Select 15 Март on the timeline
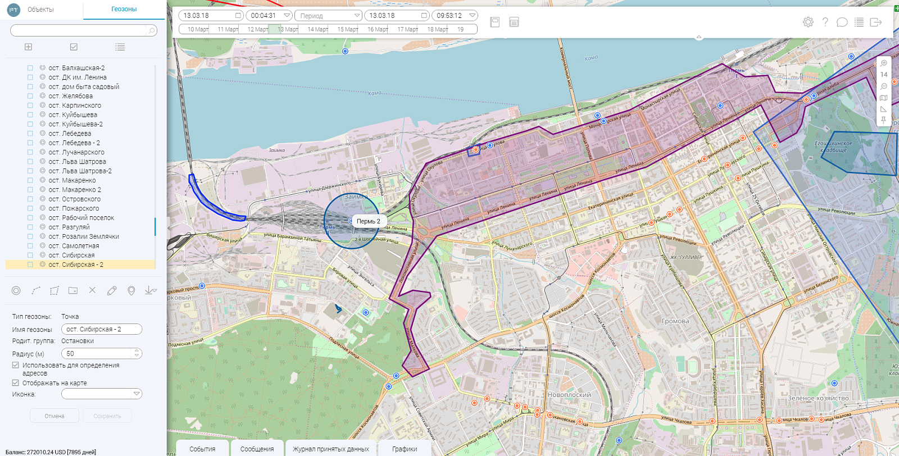The image size is (899, 456). [x=347, y=29]
